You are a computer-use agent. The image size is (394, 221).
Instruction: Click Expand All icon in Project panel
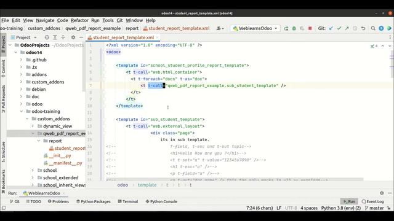click(55, 37)
